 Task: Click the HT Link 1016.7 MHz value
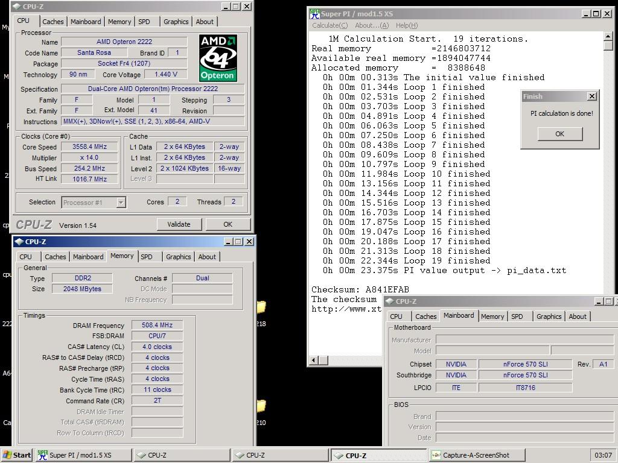[x=89, y=179]
